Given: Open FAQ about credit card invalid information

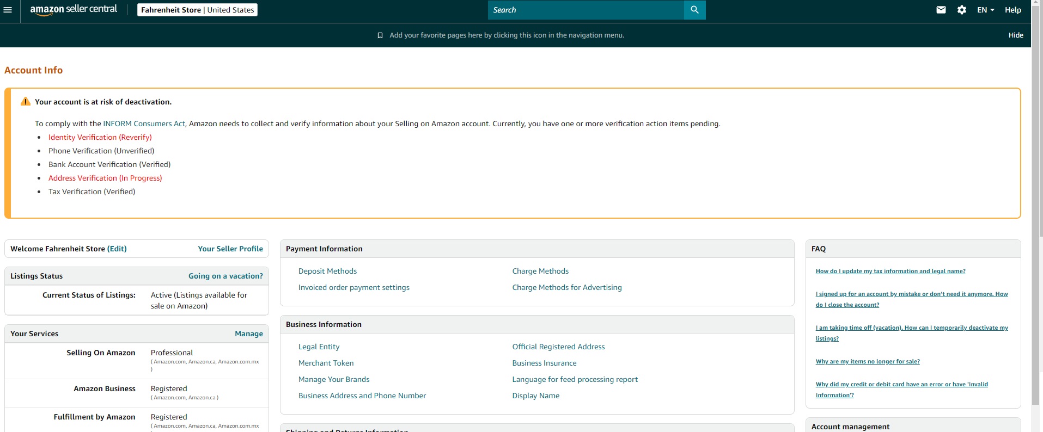Looking at the screenshot, I should 902,390.
